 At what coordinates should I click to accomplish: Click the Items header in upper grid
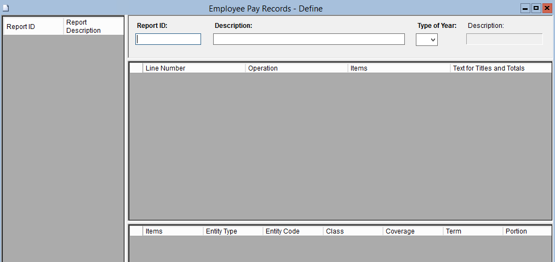[398, 68]
